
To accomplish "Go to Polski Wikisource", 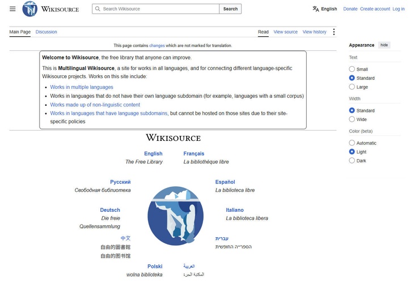I will [155, 267].
